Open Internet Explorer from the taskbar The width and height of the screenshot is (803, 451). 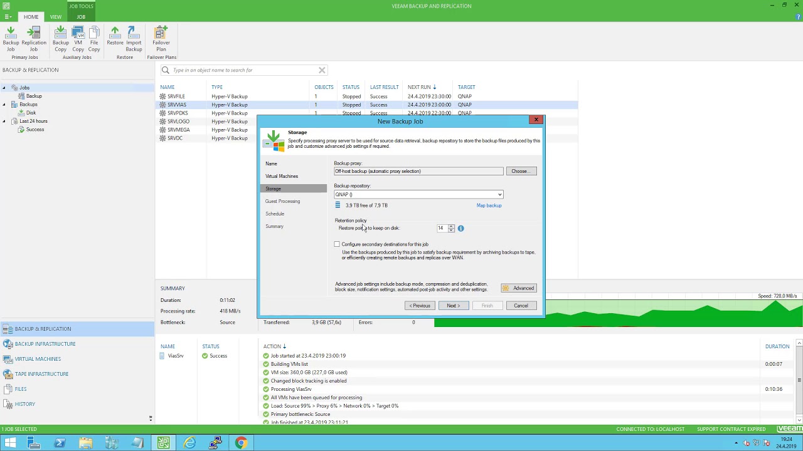coord(189,443)
